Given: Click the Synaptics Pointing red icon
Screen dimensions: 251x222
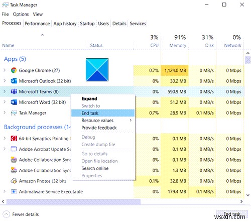Looking at the screenshot, I should [14, 139].
